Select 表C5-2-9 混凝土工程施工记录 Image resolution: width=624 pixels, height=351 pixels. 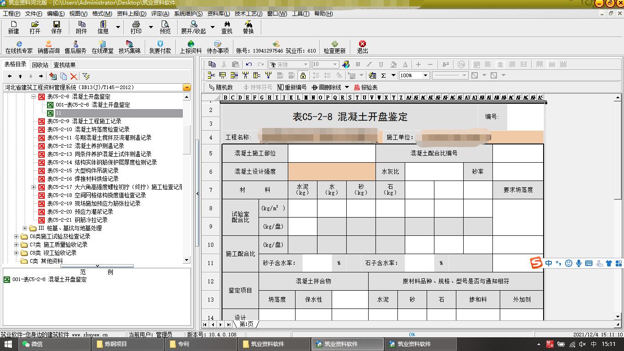pos(84,122)
